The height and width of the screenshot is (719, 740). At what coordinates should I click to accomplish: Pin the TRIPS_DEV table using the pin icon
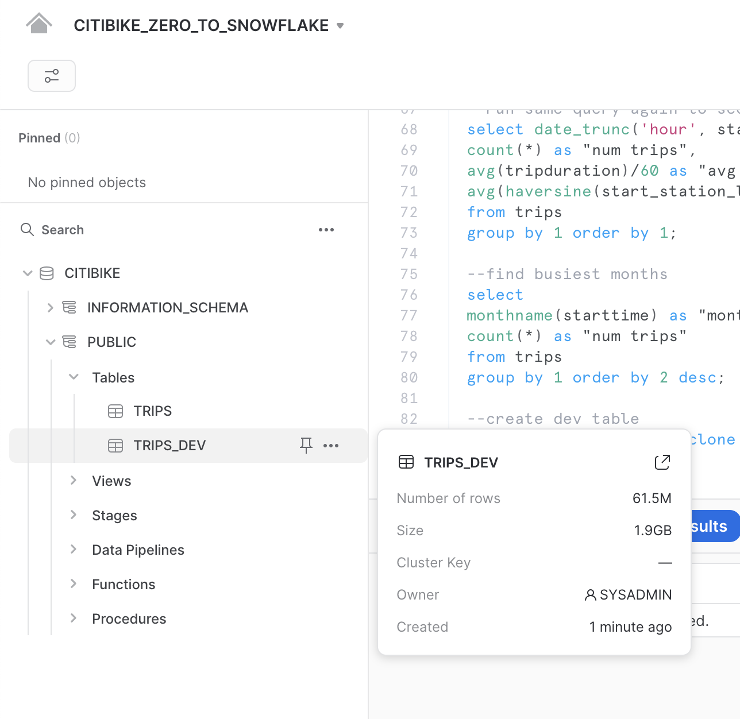tap(306, 445)
